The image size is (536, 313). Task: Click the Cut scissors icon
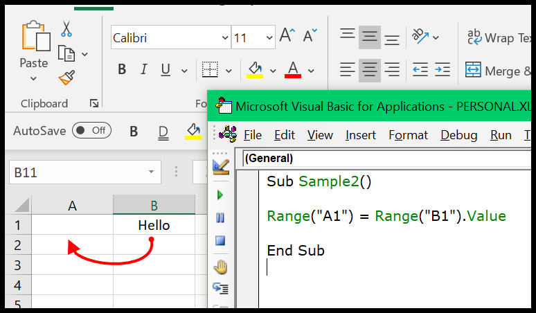pos(66,28)
